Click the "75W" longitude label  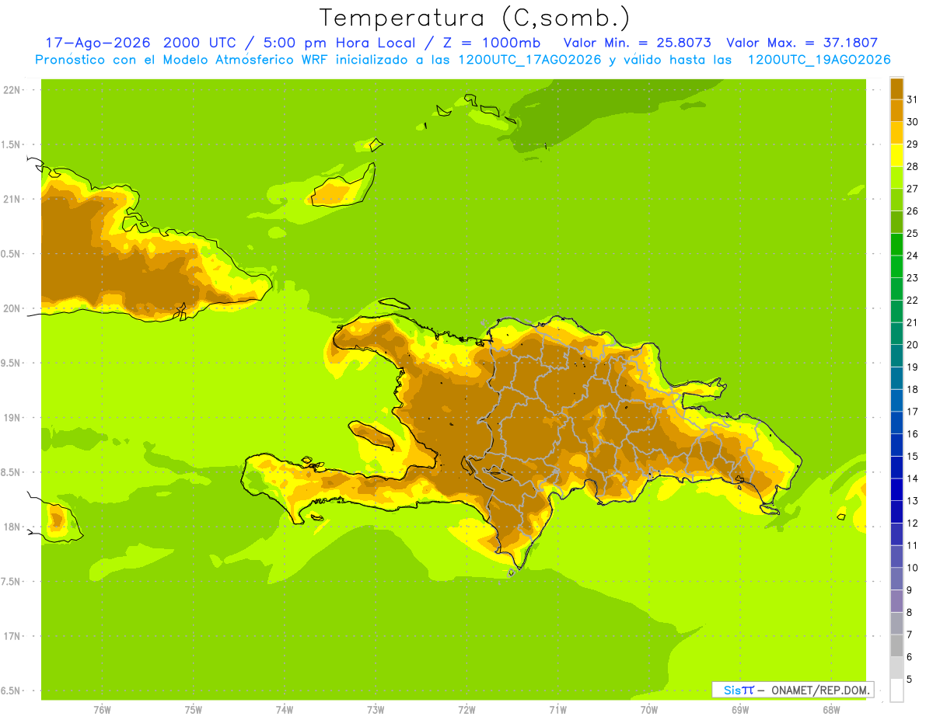[x=193, y=710]
